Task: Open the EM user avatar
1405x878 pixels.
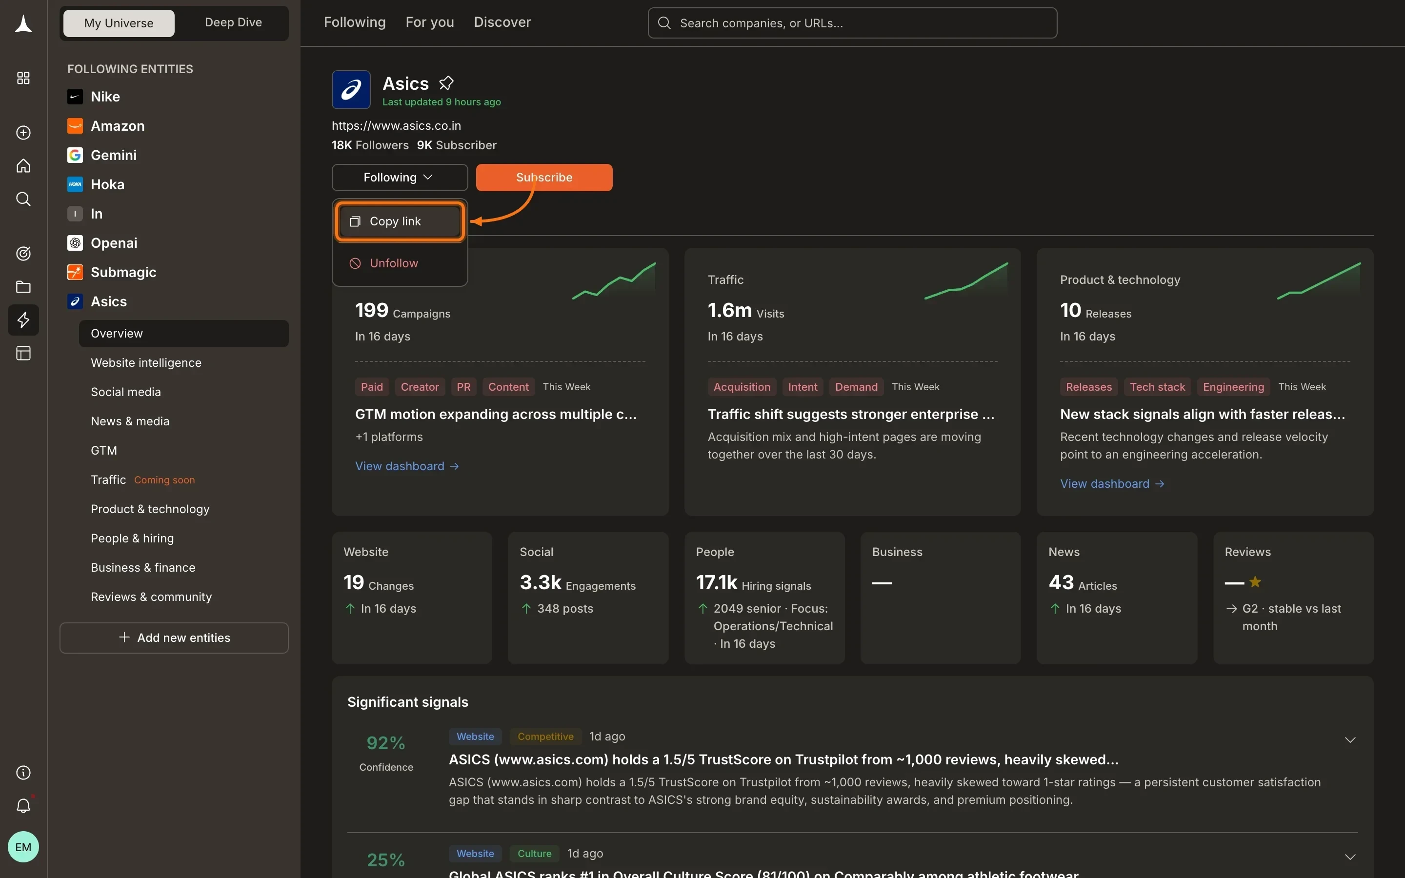Action: (x=23, y=847)
